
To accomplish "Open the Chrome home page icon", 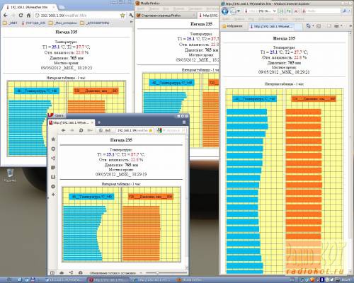I will 28,16.
